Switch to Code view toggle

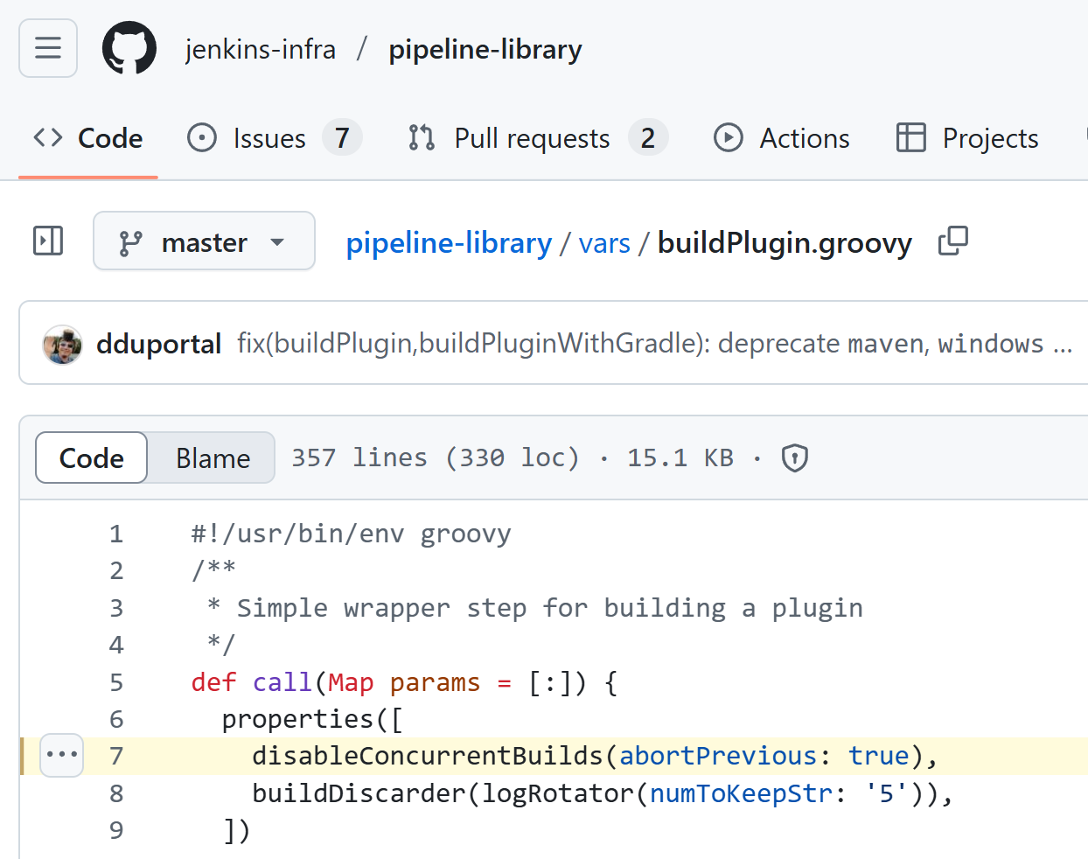[x=92, y=457]
